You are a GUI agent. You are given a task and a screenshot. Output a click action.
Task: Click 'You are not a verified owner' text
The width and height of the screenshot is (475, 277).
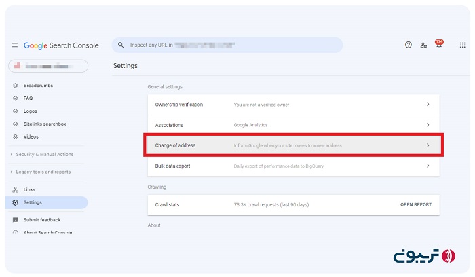261,105
